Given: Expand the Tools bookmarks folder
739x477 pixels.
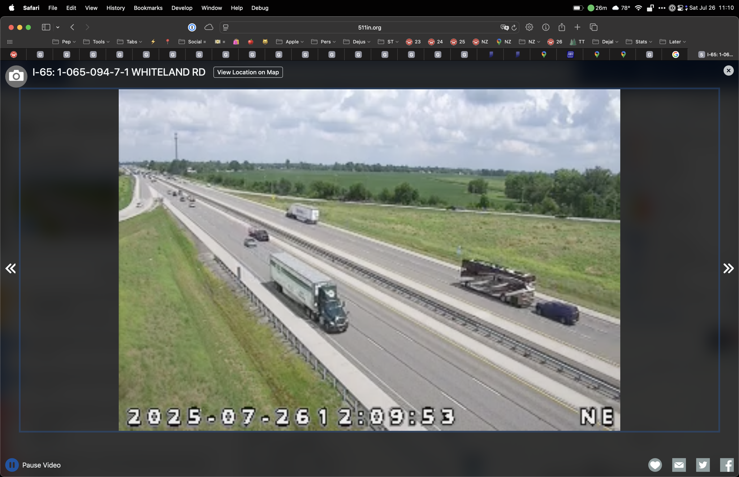Looking at the screenshot, I should (x=96, y=42).
